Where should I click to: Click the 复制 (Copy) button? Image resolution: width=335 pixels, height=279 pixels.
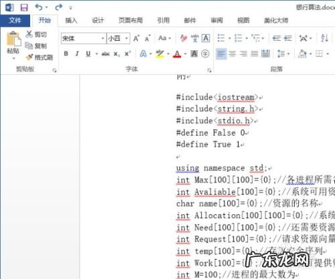pyautogui.click(x=36, y=46)
